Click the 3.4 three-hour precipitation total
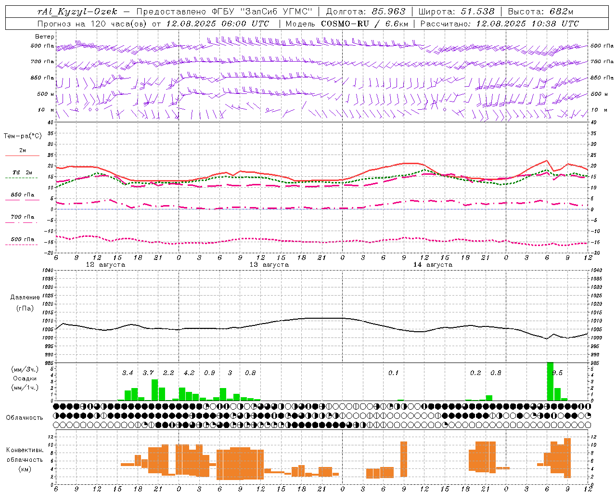Viewport: 616px width, 493px height. point(128,373)
